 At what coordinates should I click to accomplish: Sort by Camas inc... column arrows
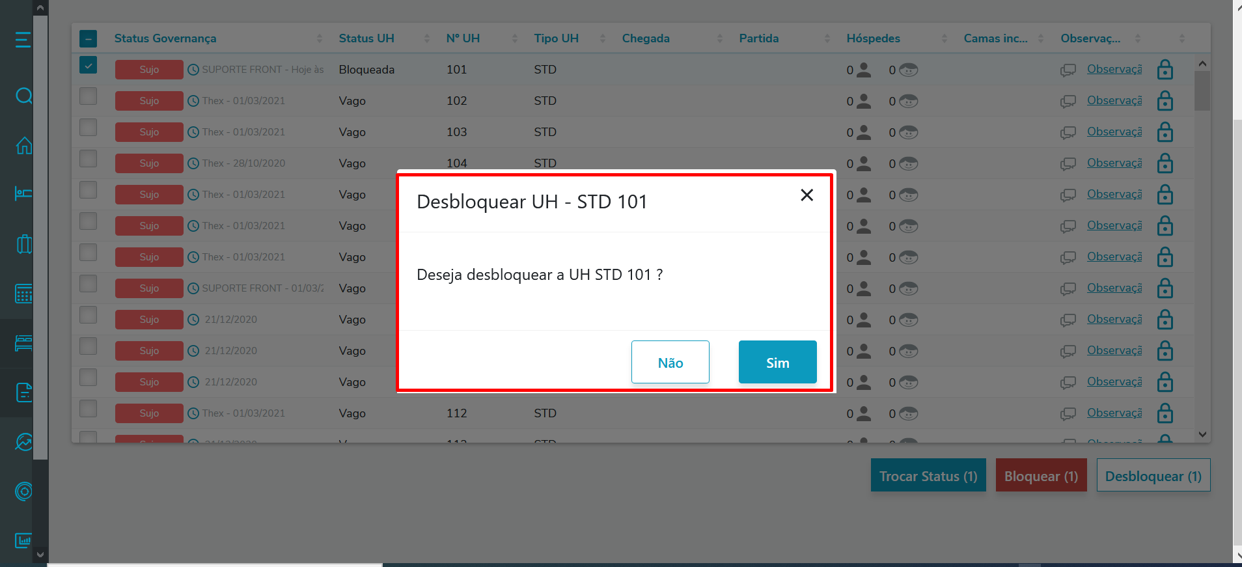coord(1041,38)
